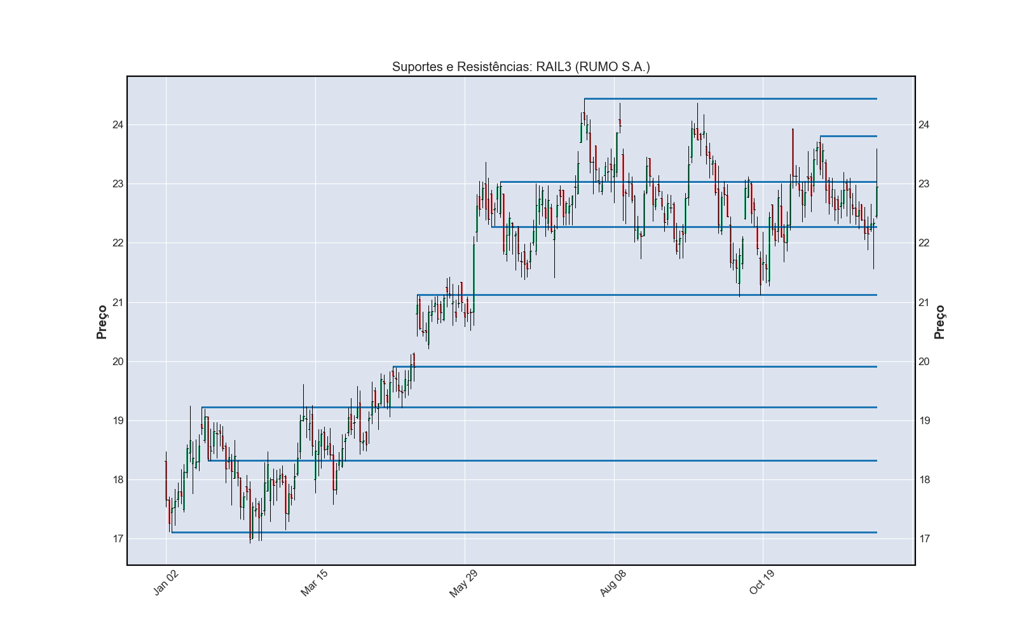Select price tick 24 on left axis
1017x635 pixels.
[x=118, y=125]
